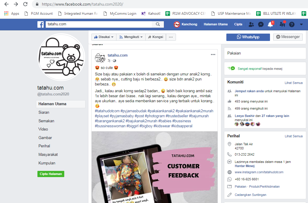Open Perihal in the page sidebar
This screenshot has height=203, width=308.
tap(44, 146)
